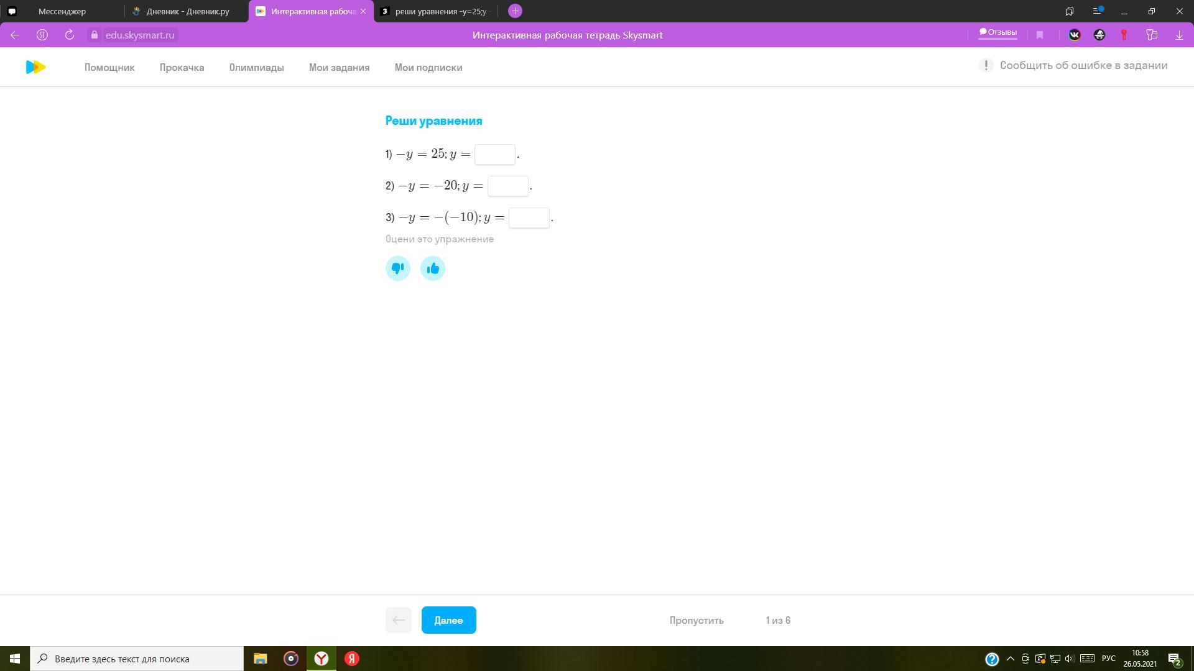Reload the page with refresh icon
This screenshot has height=671, width=1194.
(70, 35)
